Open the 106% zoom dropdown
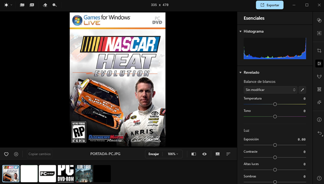 [173, 154]
